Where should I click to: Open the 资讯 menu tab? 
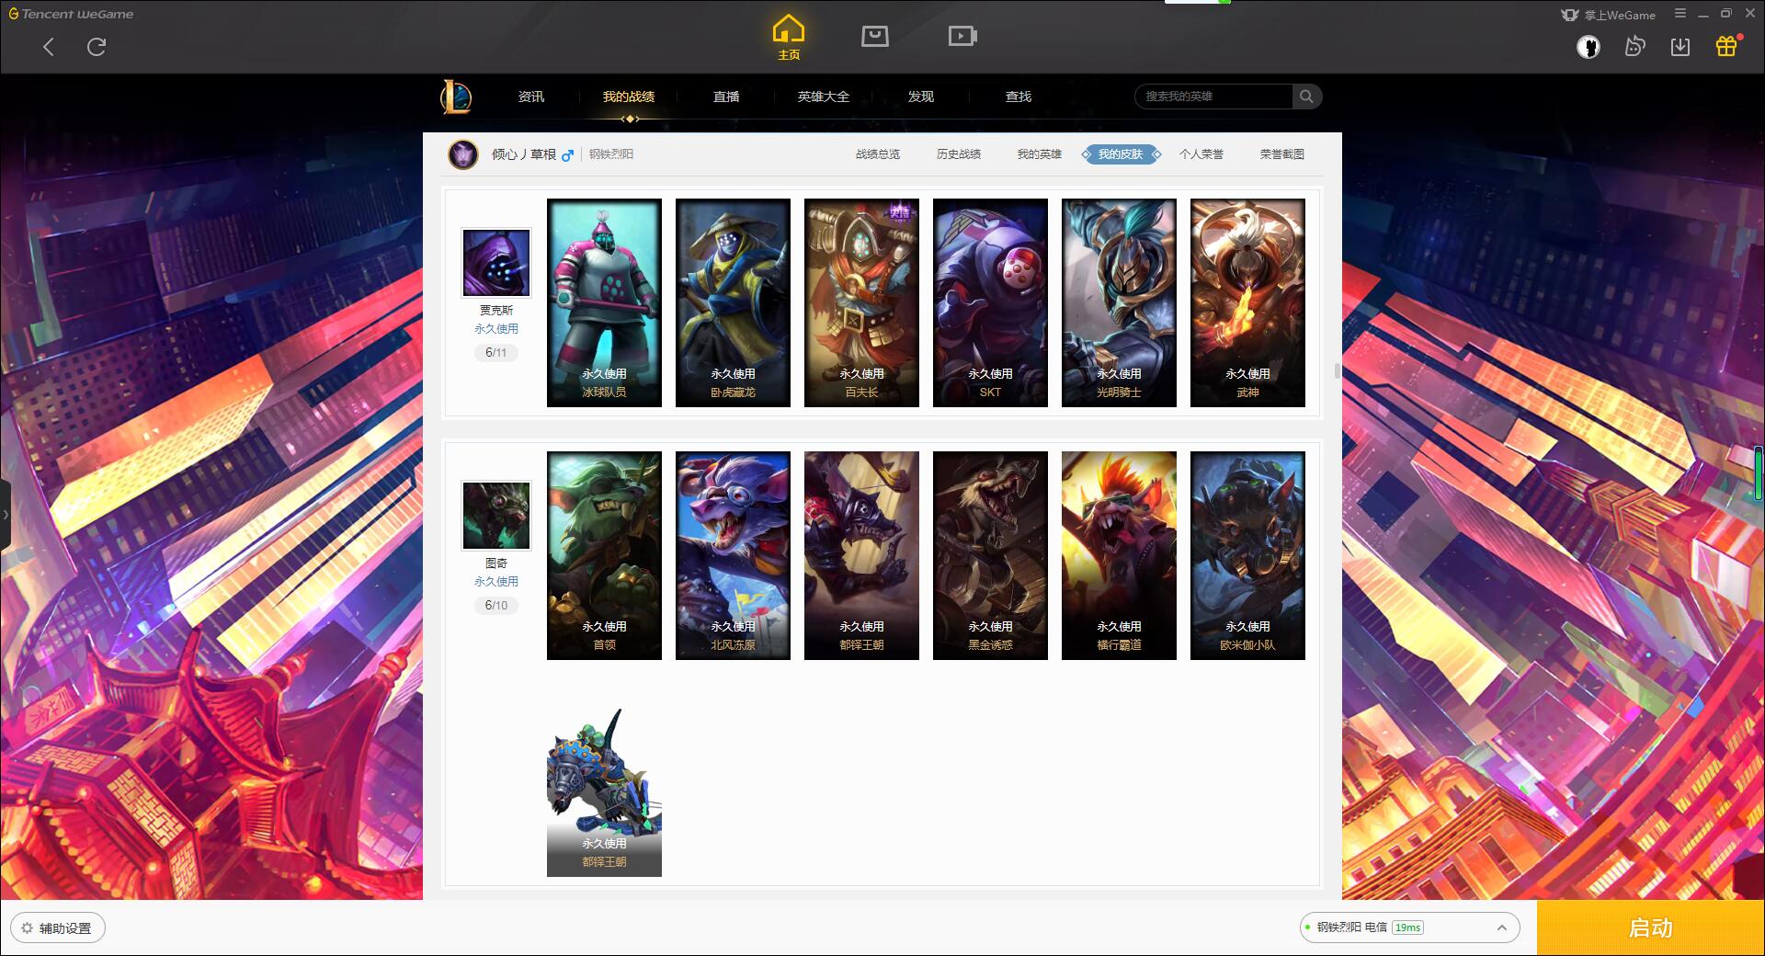[x=530, y=97]
